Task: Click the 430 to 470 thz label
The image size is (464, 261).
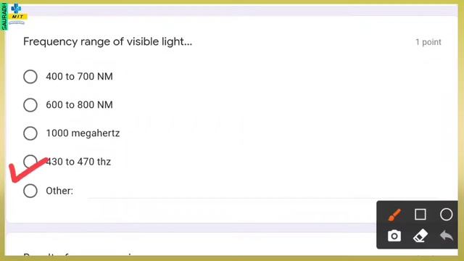Action: 78,162
